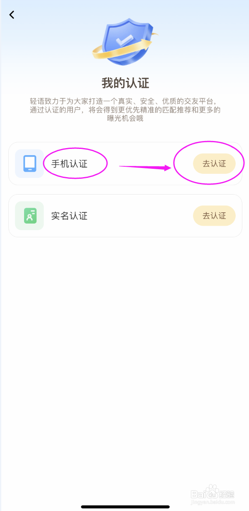Click the pink arrow annotation
This screenshot has width=249, height=511.
click(x=145, y=167)
